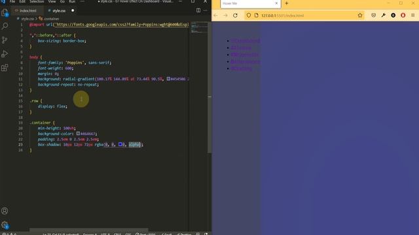Click the red shield extension icon

tap(403, 16)
